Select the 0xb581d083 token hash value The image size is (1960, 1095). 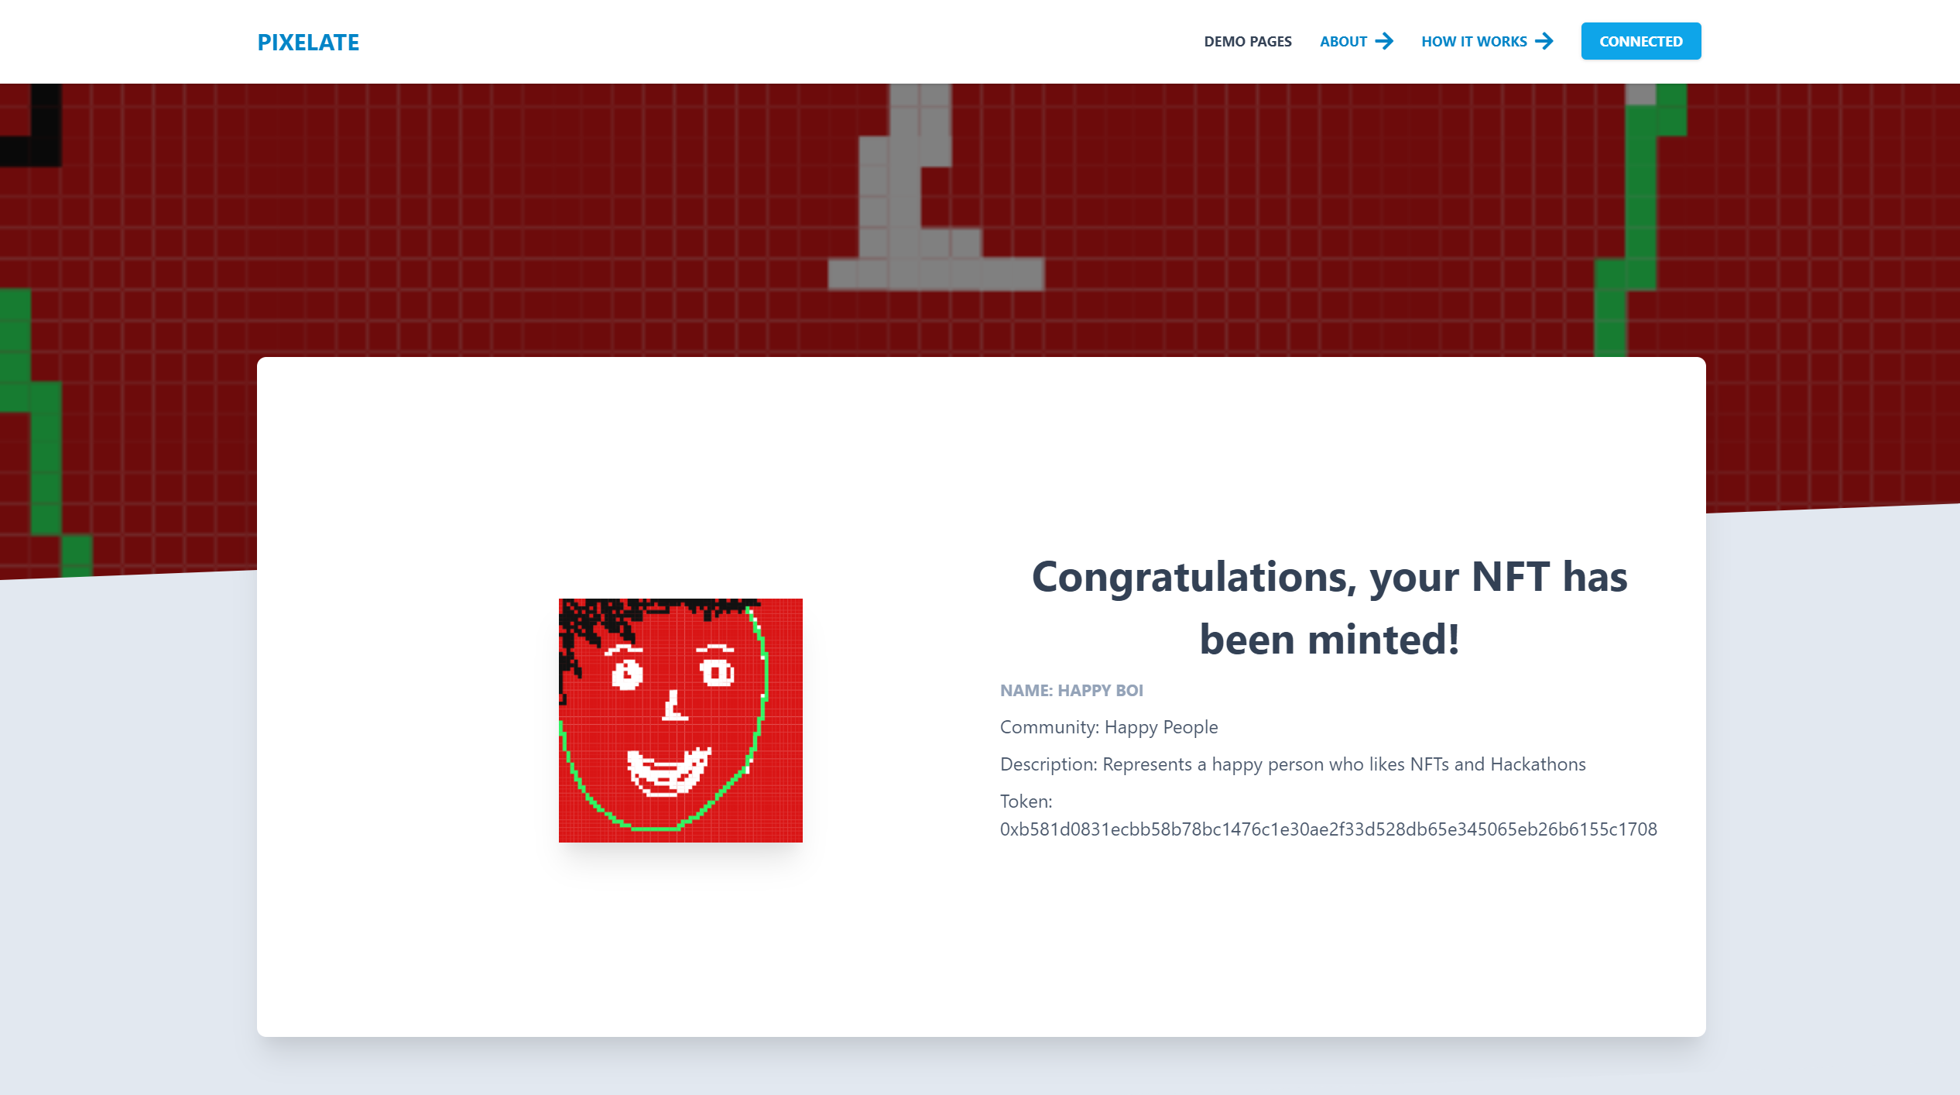[x=1328, y=829]
